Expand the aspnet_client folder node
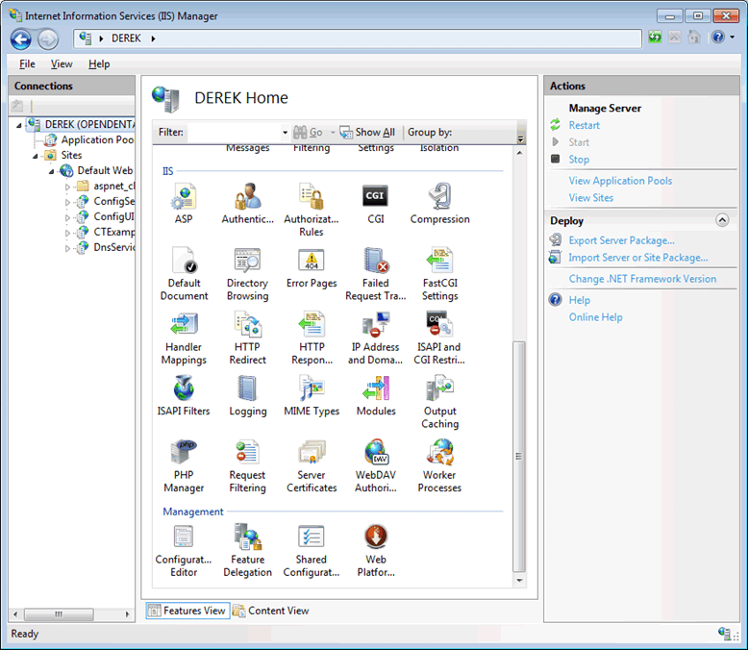Image resolution: width=748 pixels, height=650 pixels. pyautogui.click(x=67, y=187)
